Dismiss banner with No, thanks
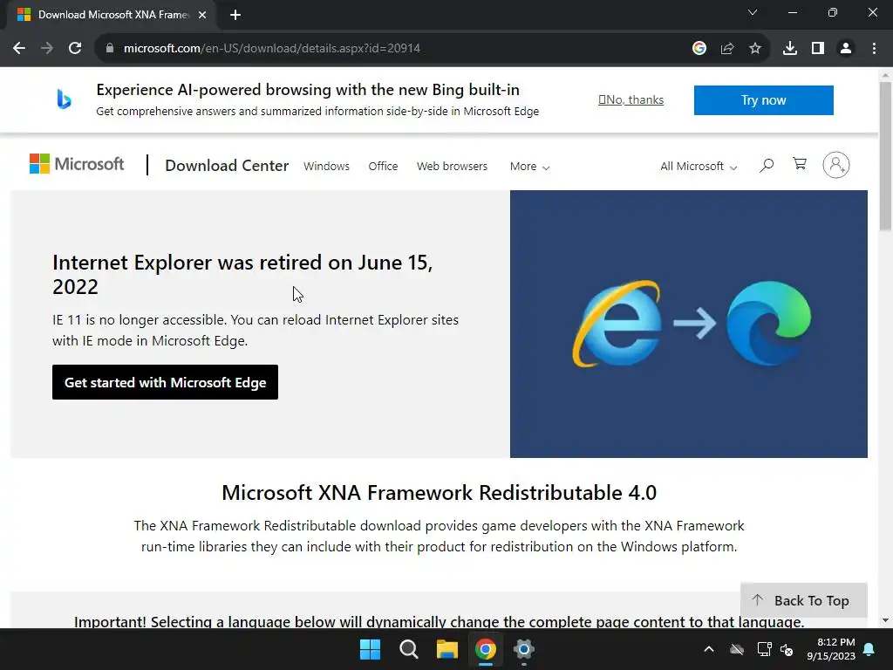This screenshot has height=670, width=893. (631, 99)
